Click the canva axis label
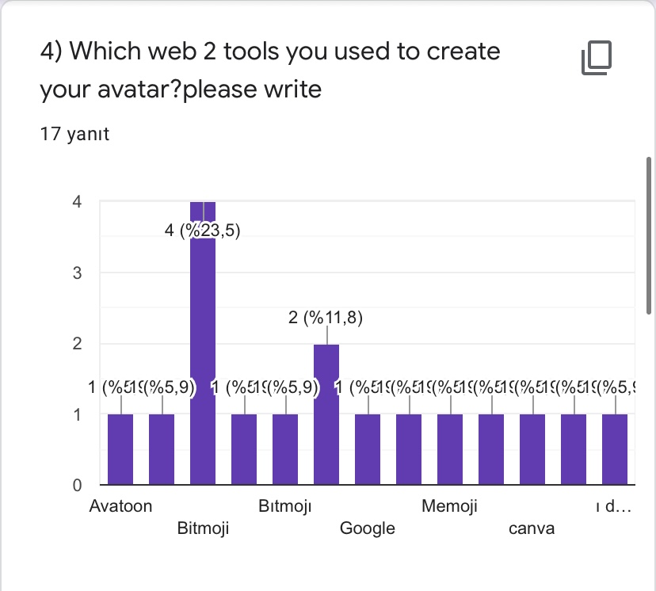The height and width of the screenshot is (591, 656). click(x=532, y=528)
